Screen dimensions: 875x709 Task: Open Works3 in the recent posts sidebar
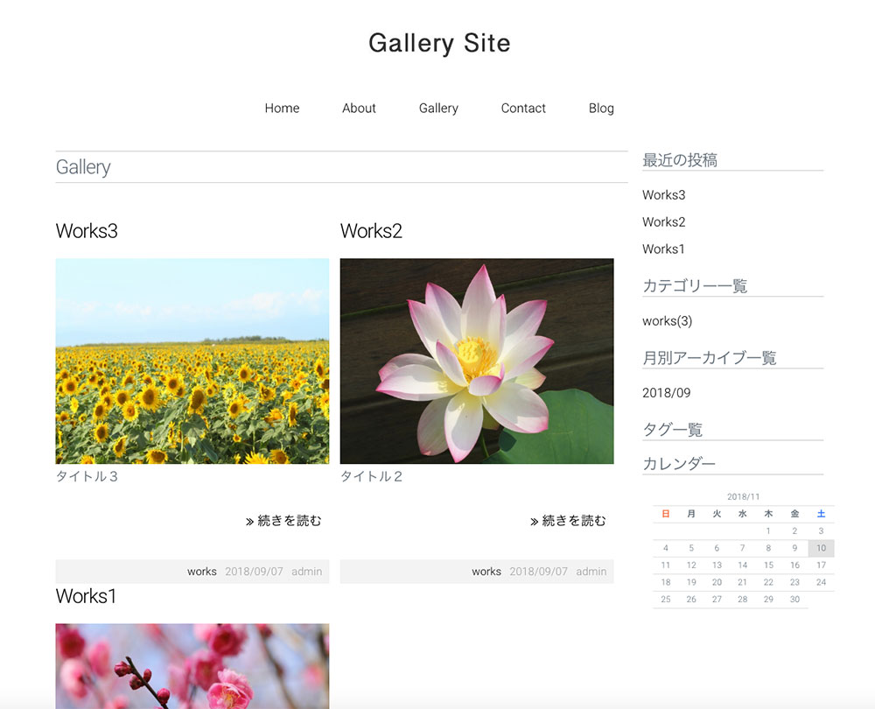pyautogui.click(x=663, y=195)
